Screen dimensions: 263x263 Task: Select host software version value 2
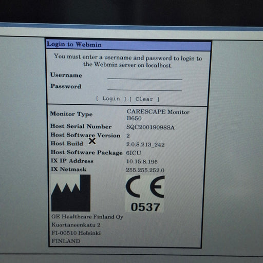pos(128,136)
